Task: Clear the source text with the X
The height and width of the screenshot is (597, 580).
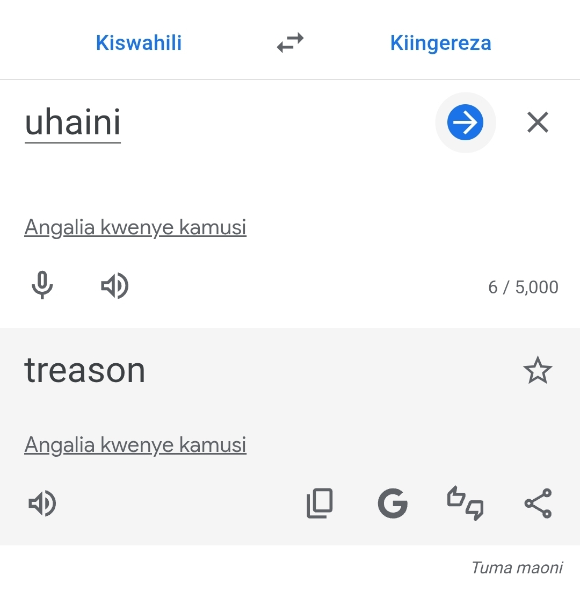Action: [x=538, y=123]
